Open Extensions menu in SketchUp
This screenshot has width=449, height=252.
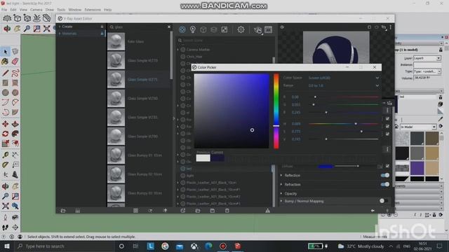(93, 10)
